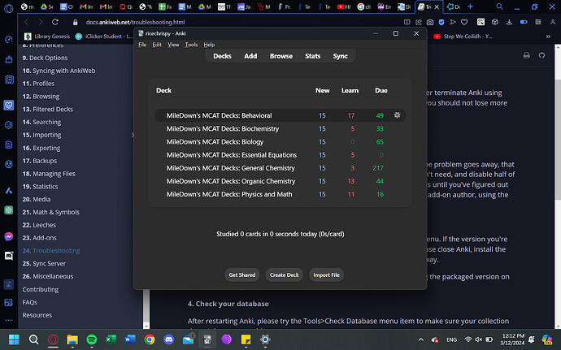
Task: Open Discord from the taskbar
Action: (x=169, y=339)
